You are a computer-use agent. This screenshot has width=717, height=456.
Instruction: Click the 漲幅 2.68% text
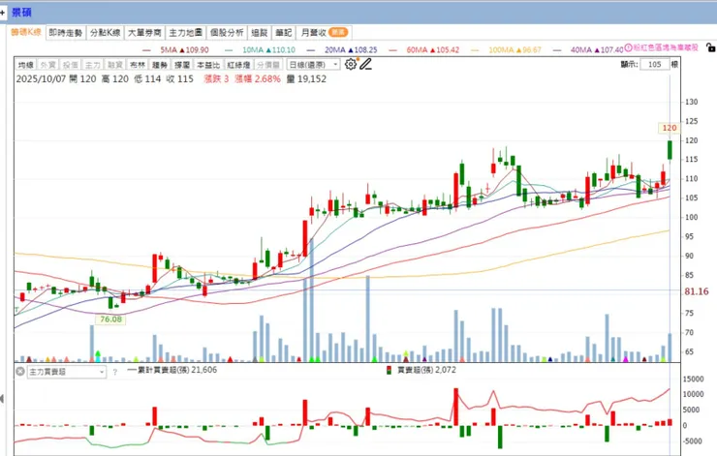coord(258,79)
